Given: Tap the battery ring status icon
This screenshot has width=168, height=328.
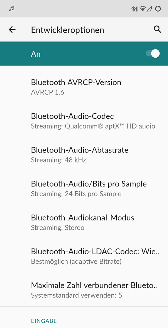Looking at the screenshot, I should click(x=158, y=9).
